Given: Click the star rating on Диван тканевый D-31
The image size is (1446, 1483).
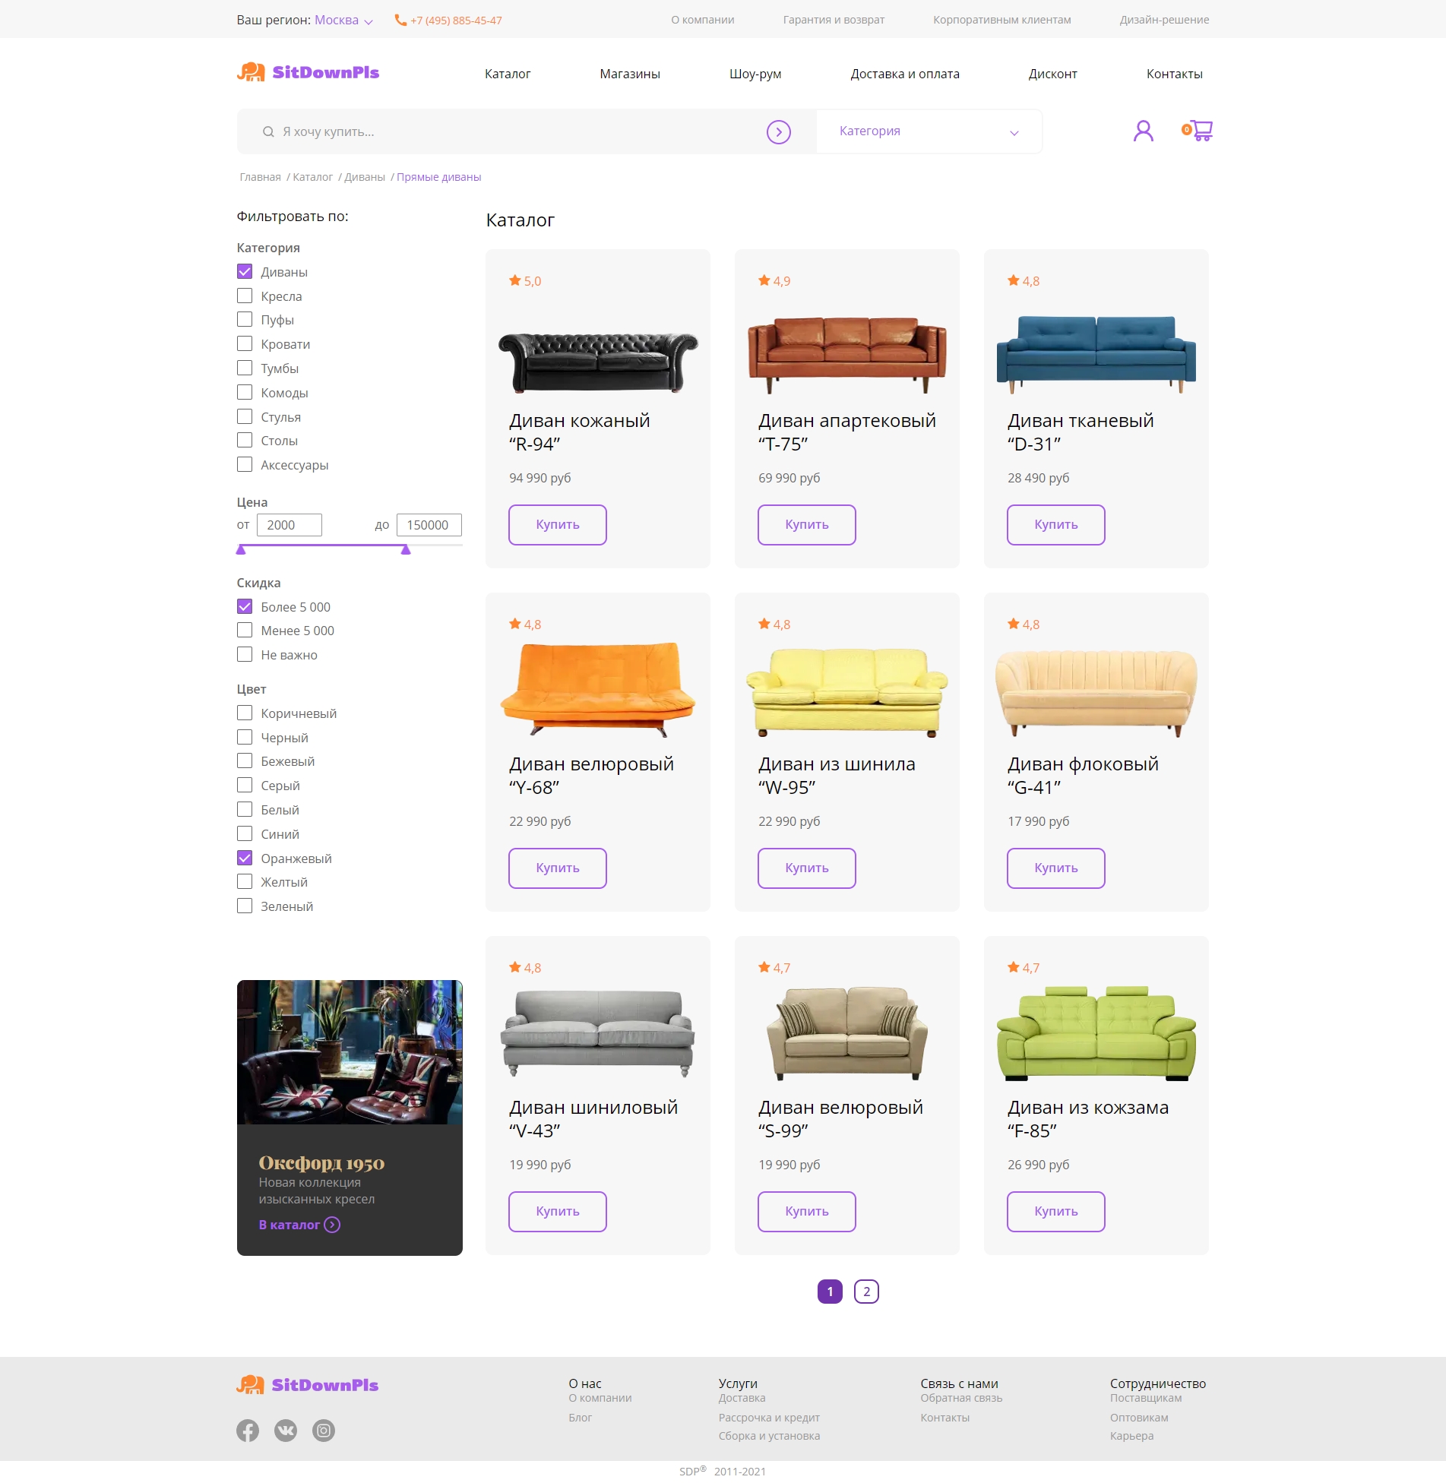Looking at the screenshot, I should (1024, 281).
